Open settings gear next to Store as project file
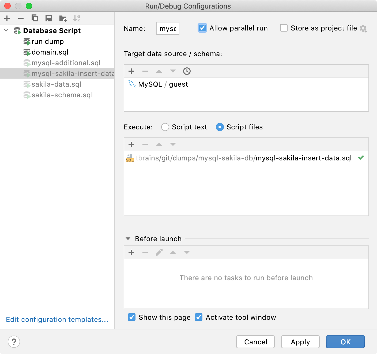377x354 pixels. coord(363,29)
